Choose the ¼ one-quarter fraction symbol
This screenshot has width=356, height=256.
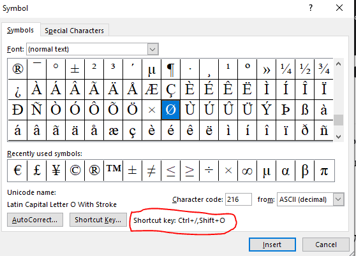(x=286, y=69)
